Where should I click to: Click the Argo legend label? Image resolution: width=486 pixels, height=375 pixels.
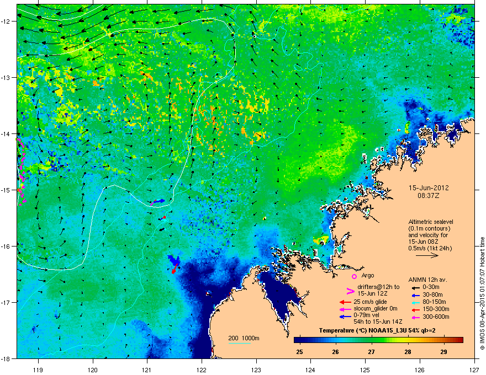368,275
